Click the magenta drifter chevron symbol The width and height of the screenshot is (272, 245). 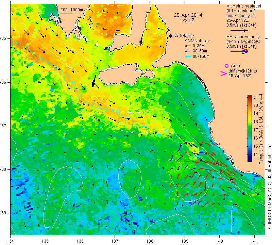[x=224, y=73]
